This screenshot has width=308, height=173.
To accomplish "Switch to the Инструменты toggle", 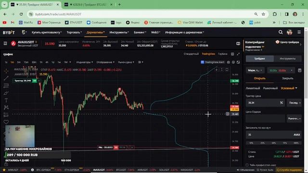I will 288,59.
